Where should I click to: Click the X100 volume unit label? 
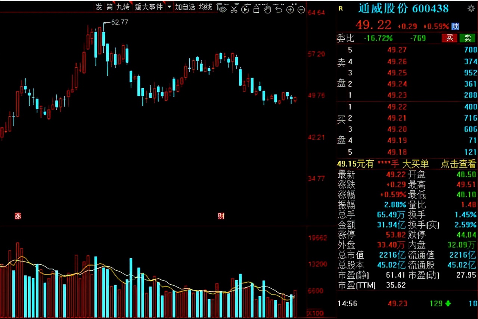(x=316, y=313)
